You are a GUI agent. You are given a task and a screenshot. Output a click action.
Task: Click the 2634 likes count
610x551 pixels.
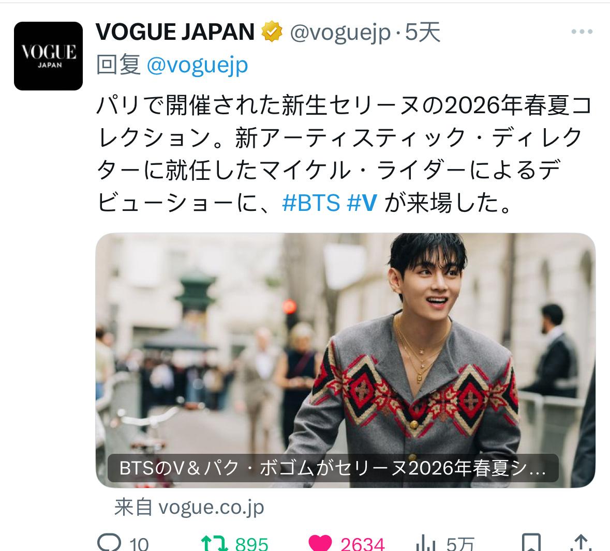click(363, 544)
